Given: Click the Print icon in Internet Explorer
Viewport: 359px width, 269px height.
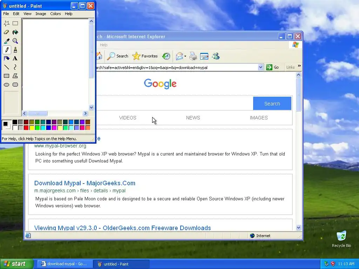Looking at the screenshot, I should click(193, 56).
